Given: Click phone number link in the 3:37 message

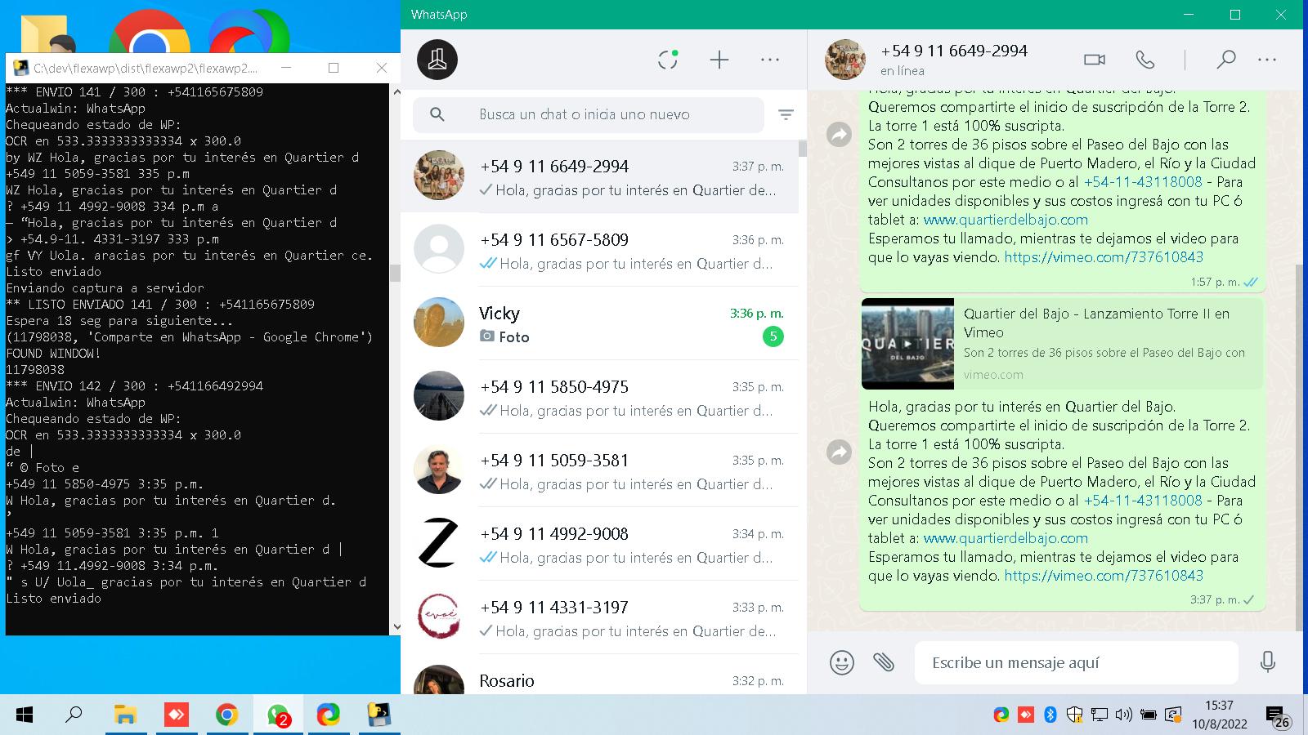Looking at the screenshot, I should point(1143,501).
